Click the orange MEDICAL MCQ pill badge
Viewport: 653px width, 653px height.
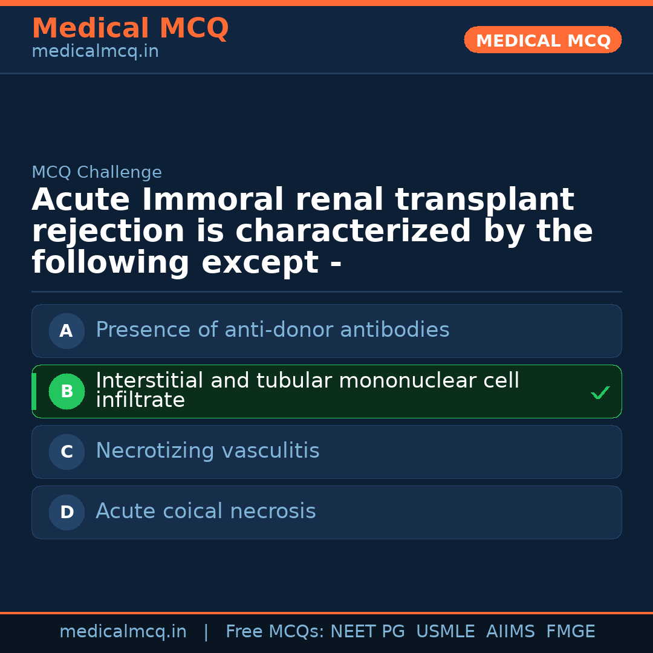pyautogui.click(x=543, y=41)
